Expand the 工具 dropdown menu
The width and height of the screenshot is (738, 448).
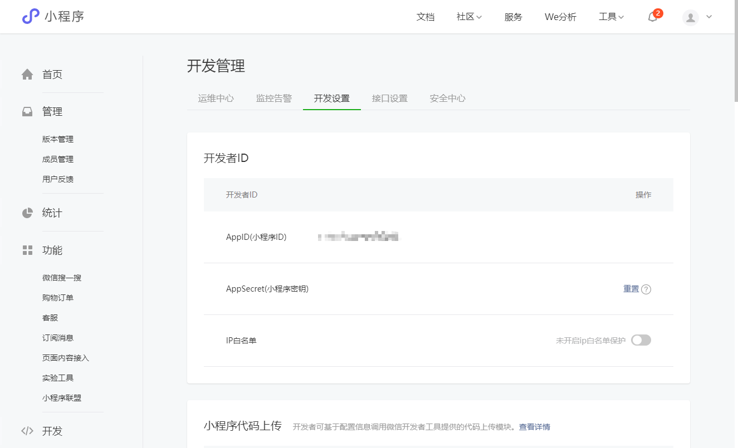click(611, 17)
